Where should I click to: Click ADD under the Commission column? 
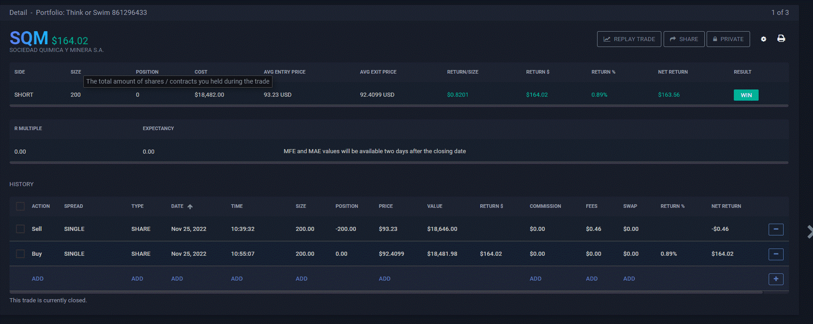pyautogui.click(x=536, y=279)
